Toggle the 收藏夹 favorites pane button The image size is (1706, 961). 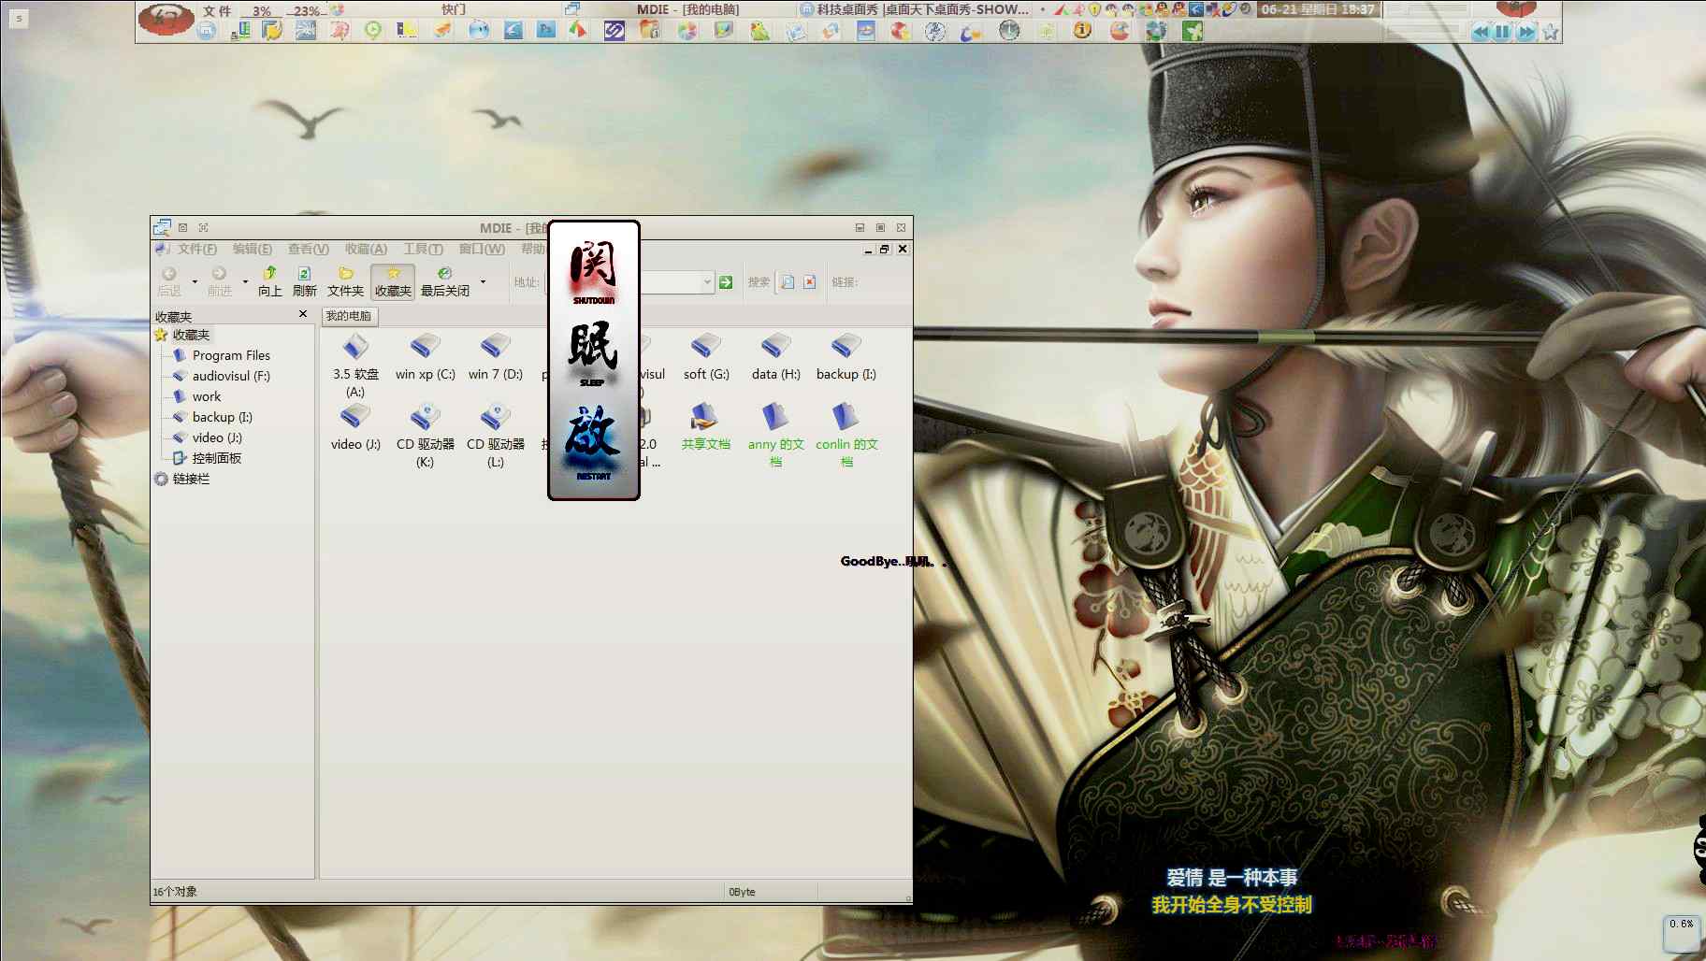click(393, 280)
